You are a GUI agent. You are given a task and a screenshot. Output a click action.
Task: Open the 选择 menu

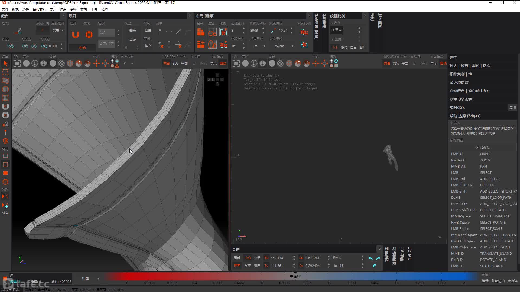(x=26, y=9)
